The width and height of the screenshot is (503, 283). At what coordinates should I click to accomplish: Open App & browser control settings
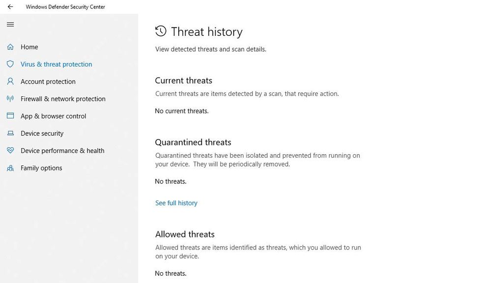click(x=53, y=115)
